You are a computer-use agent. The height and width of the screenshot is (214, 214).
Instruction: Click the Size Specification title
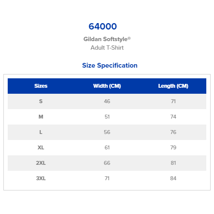[x=110, y=65]
